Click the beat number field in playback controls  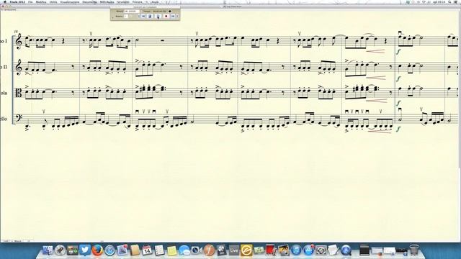pos(126,16)
